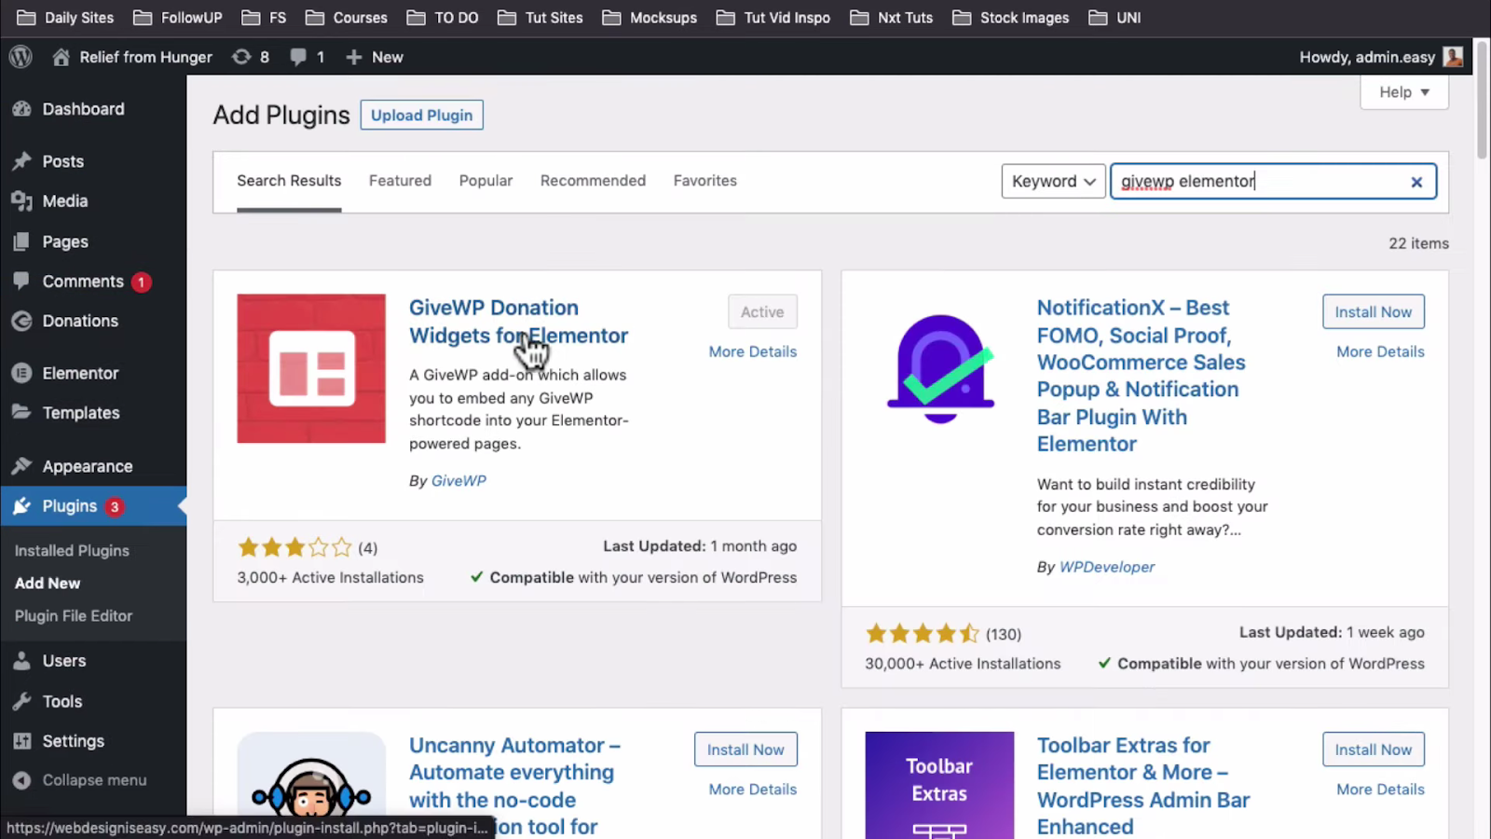Open More Details for Uncanny Automator
Screen dimensions: 1491x839
[753, 790]
